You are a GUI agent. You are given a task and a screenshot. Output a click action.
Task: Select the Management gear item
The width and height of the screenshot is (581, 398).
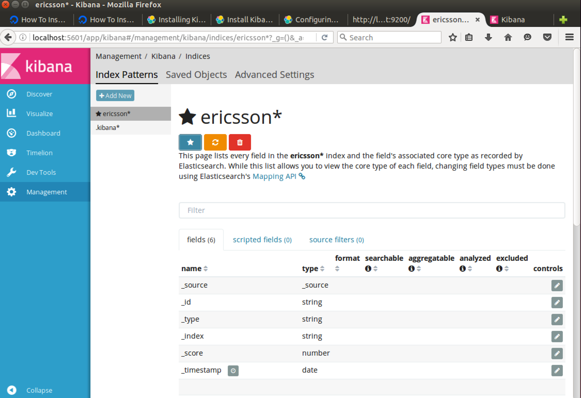point(45,192)
